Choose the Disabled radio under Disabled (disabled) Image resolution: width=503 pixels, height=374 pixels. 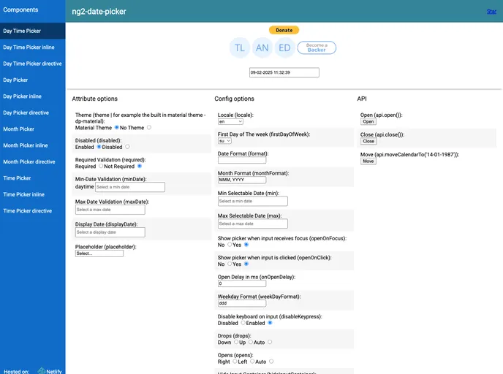pos(127,147)
